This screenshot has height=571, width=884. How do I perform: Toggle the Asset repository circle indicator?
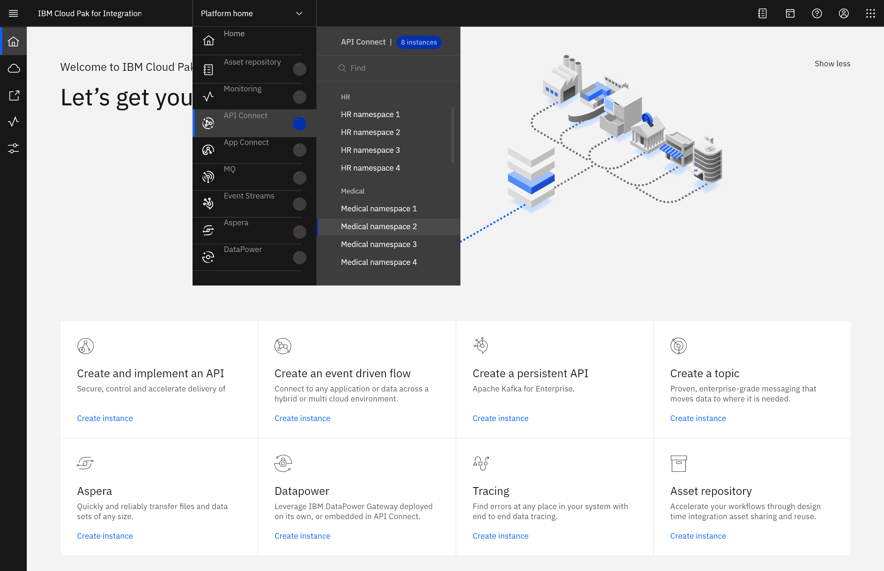pos(299,69)
